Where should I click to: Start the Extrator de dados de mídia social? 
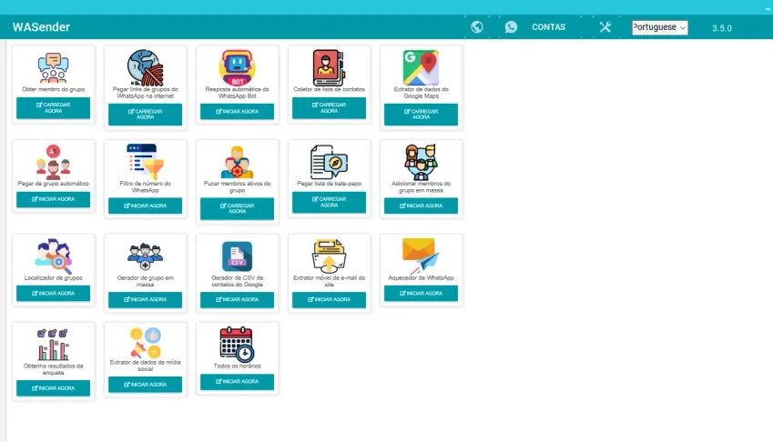click(x=145, y=385)
